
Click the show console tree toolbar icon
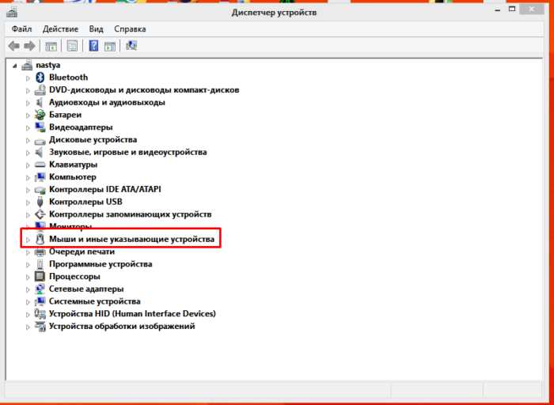tap(51, 46)
